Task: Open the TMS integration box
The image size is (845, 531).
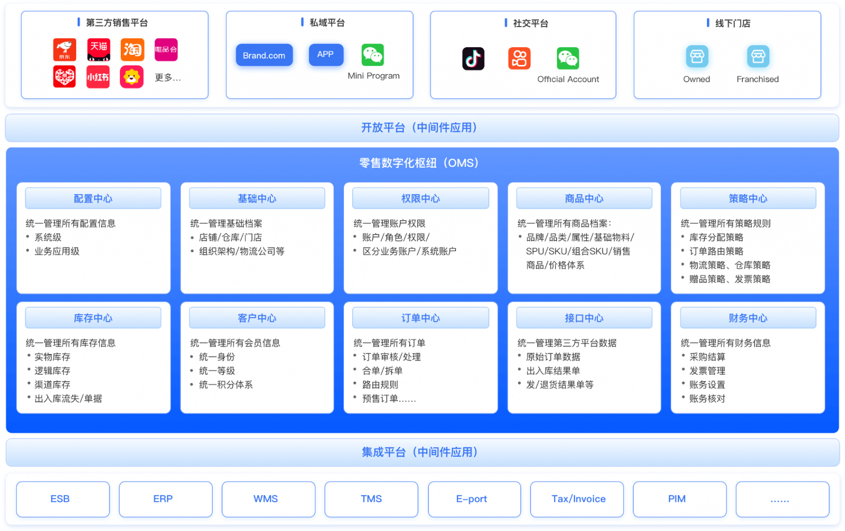Action: 371,499
